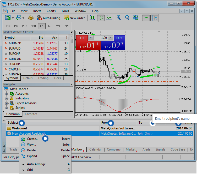Close the Market Watch panel
Screen dimensions: 197x174
pyautogui.click(x=72, y=32)
